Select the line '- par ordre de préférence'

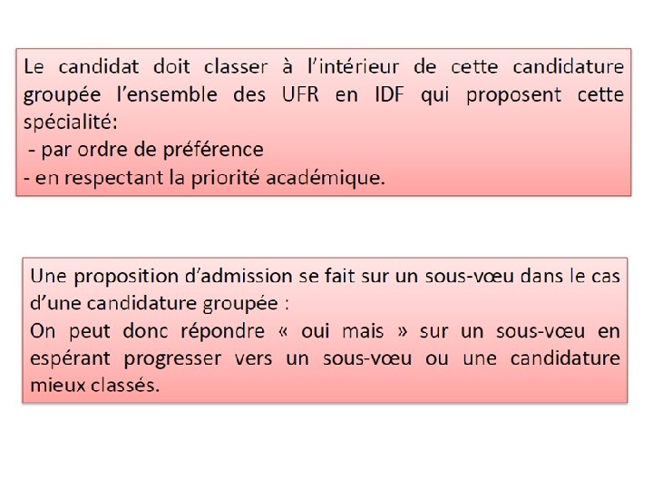point(146,150)
